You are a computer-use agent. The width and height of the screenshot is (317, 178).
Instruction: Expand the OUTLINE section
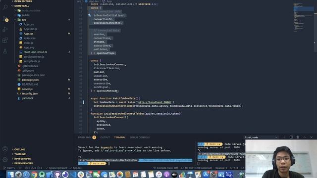[x=19, y=149]
